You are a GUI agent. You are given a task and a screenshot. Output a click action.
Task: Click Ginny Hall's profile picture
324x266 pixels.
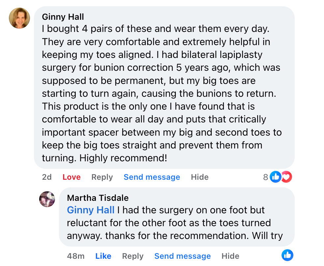coord(19,18)
